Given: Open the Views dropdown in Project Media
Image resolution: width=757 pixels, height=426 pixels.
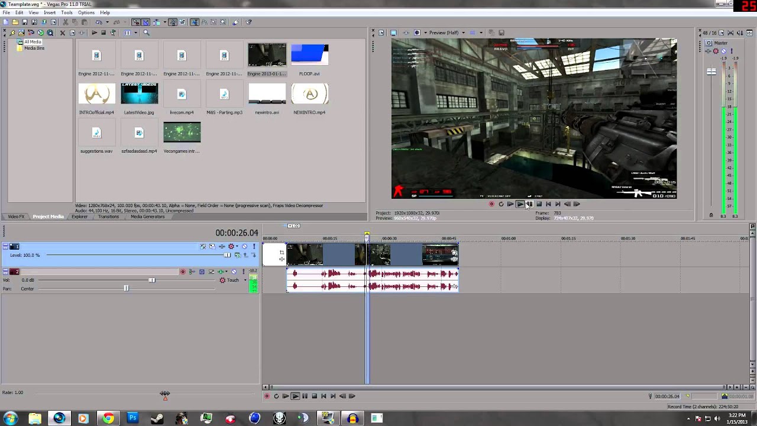Looking at the screenshot, I should [136, 33].
